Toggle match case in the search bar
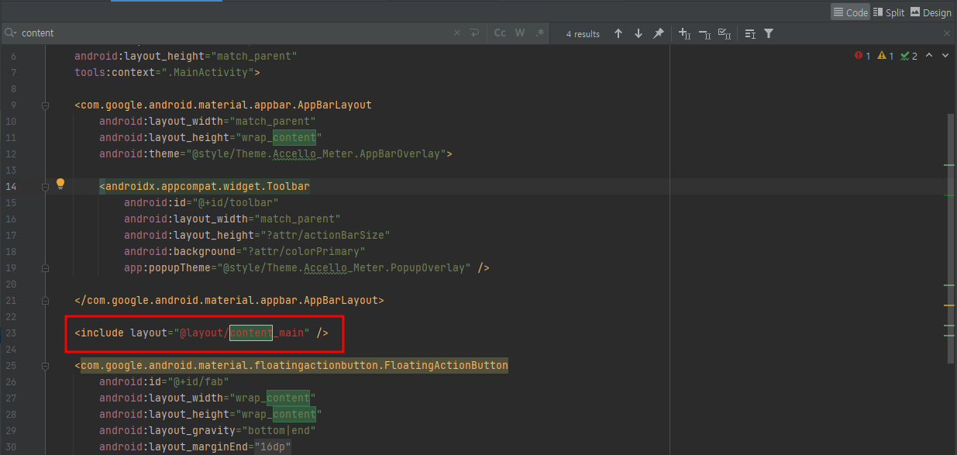Image resolution: width=957 pixels, height=455 pixels. click(499, 33)
